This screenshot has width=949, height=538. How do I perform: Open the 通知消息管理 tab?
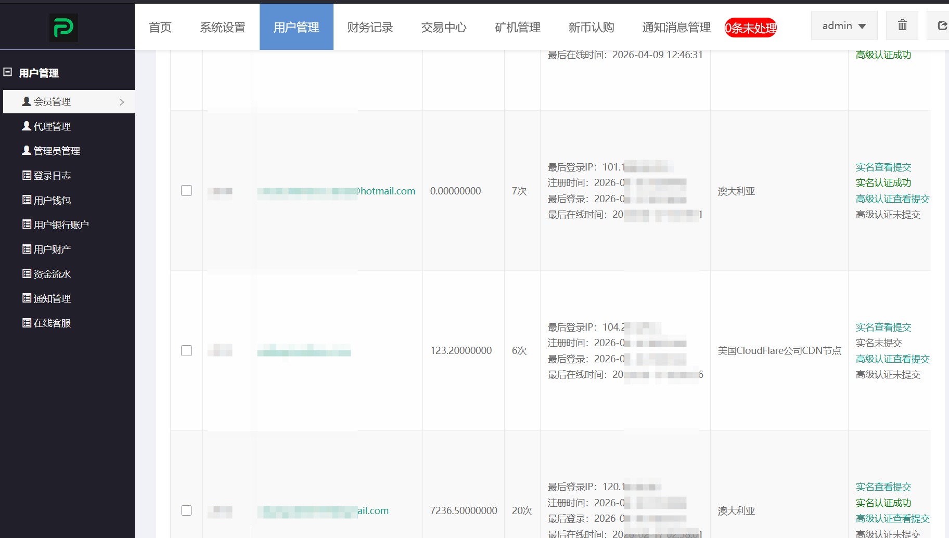click(x=676, y=27)
